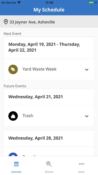Expand the Yard Waste Week chevron

pyautogui.click(x=86, y=70)
